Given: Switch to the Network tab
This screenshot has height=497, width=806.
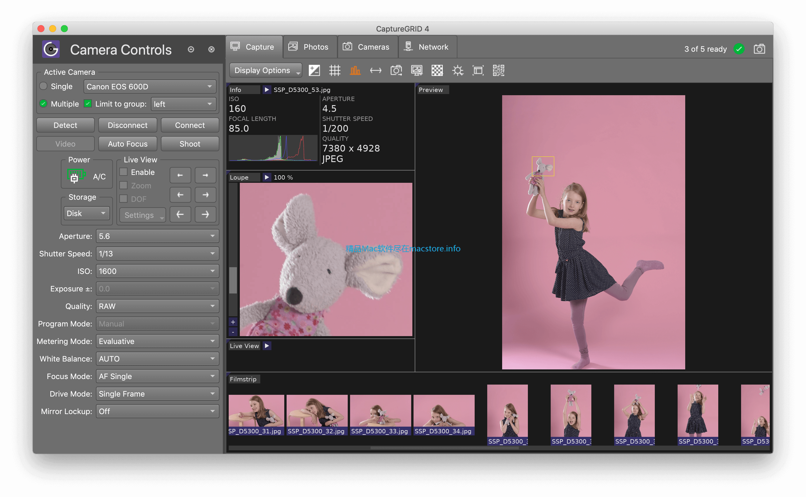Looking at the screenshot, I should click(x=428, y=48).
